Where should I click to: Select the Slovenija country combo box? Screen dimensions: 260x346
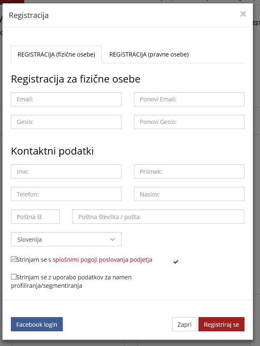pyautogui.click(x=66, y=239)
